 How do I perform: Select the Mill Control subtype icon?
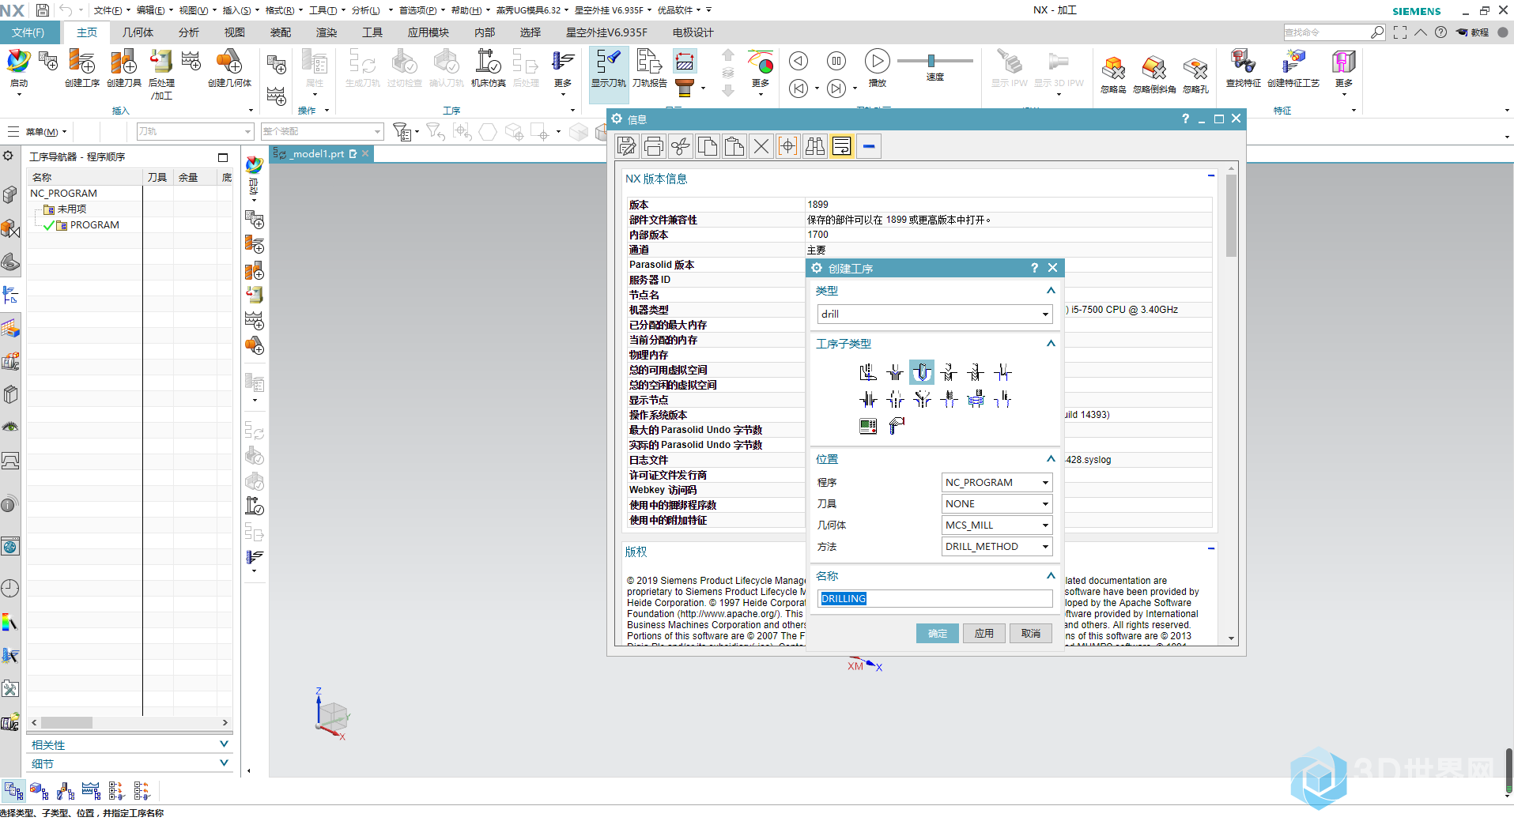click(868, 426)
